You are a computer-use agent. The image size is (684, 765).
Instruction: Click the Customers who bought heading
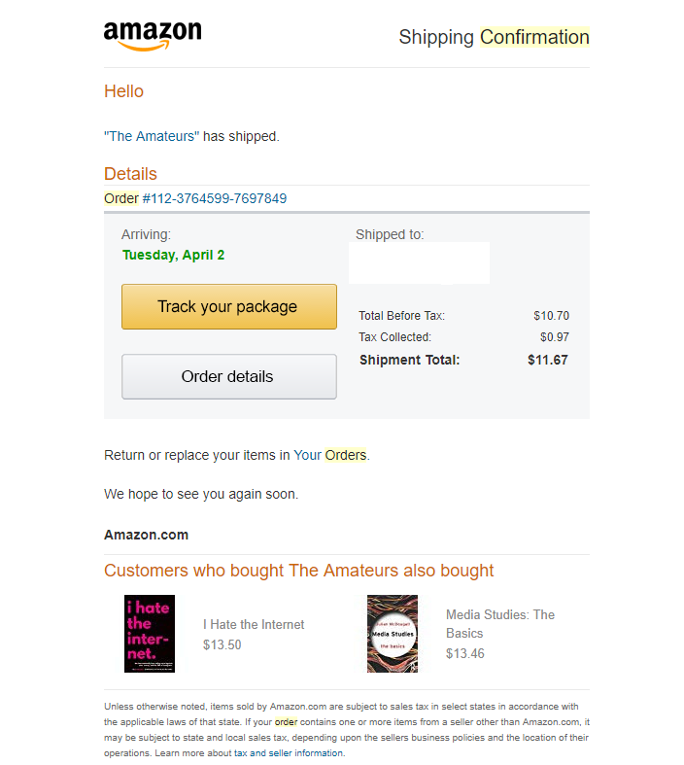(298, 571)
